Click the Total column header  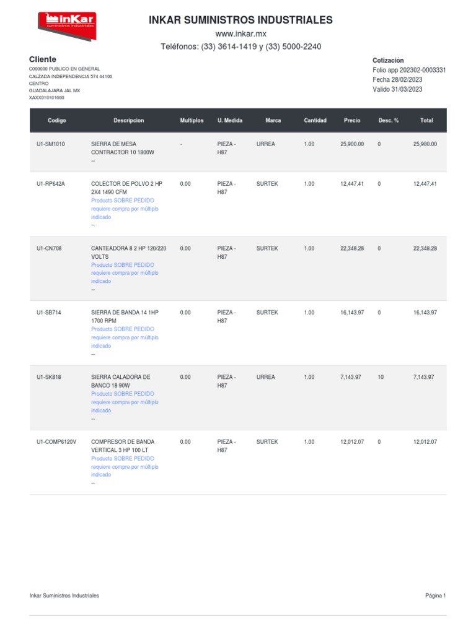pyautogui.click(x=426, y=121)
